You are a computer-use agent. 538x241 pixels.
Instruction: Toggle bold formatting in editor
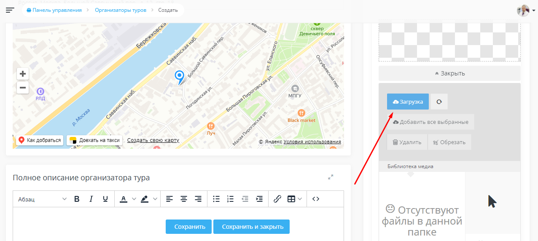(77, 199)
